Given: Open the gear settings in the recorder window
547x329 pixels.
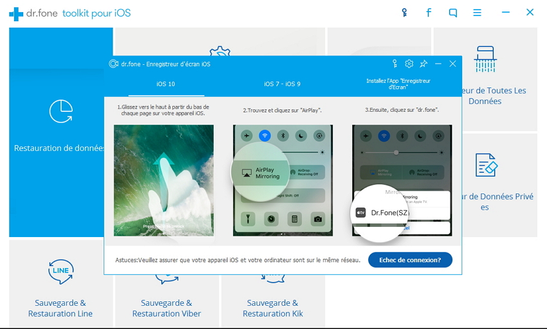Looking at the screenshot, I should [409, 64].
